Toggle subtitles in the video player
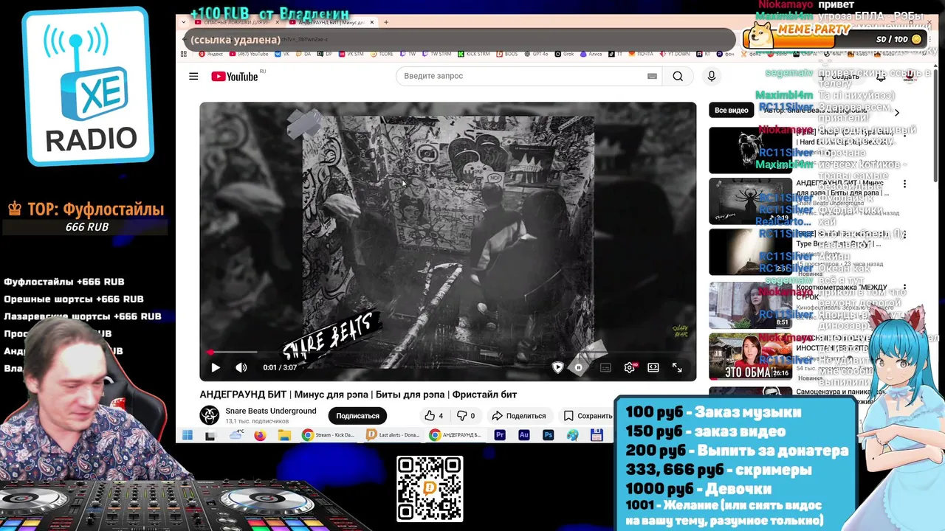The width and height of the screenshot is (945, 531). tap(605, 367)
